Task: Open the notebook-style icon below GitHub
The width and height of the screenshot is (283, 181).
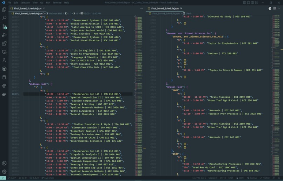Action: [x=4, y=77]
